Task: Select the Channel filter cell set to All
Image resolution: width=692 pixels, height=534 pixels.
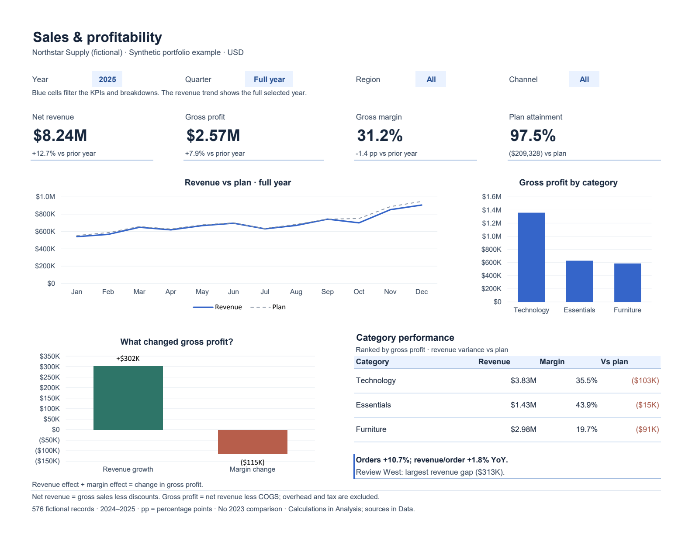Action: coord(584,79)
